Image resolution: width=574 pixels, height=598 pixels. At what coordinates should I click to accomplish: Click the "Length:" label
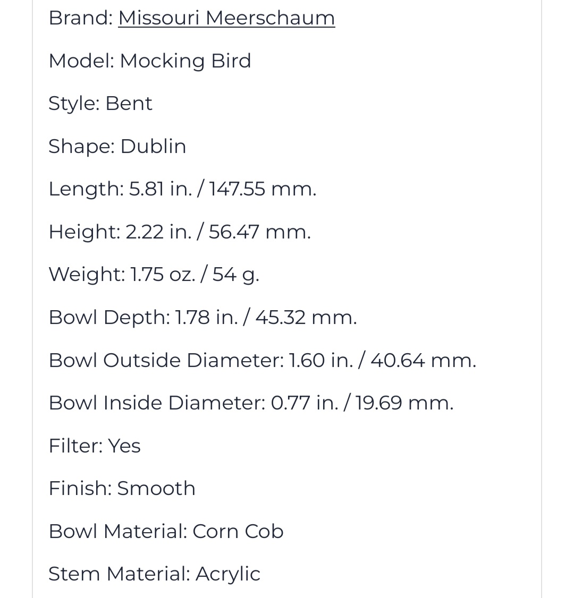[x=86, y=189]
